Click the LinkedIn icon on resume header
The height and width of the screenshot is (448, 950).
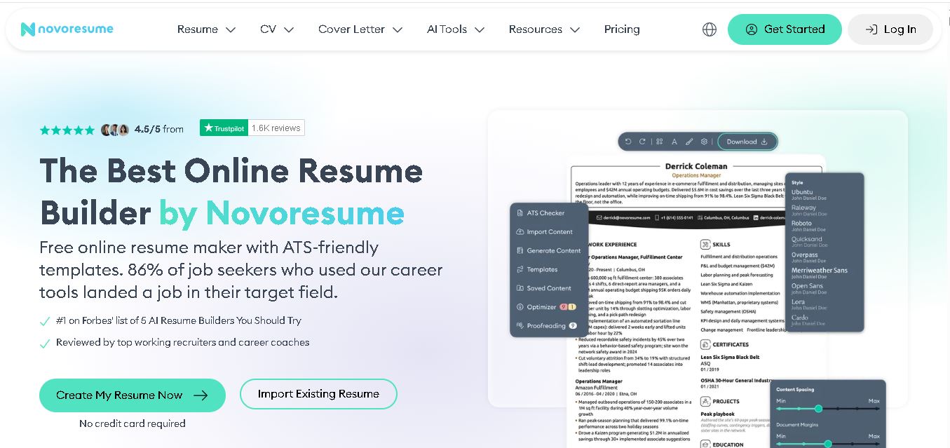[x=755, y=218]
